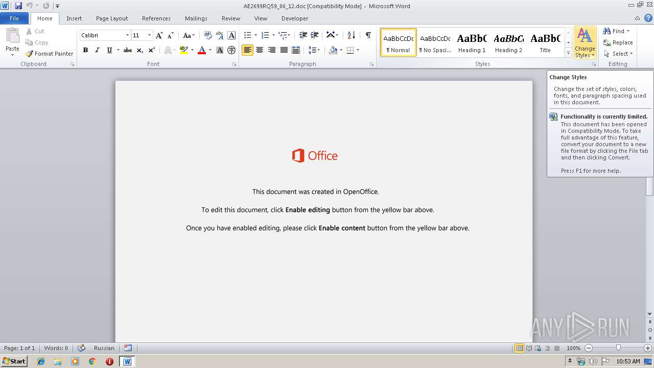654x368 pixels.
Task: Click Enclose Characters icon
Action: click(231, 50)
